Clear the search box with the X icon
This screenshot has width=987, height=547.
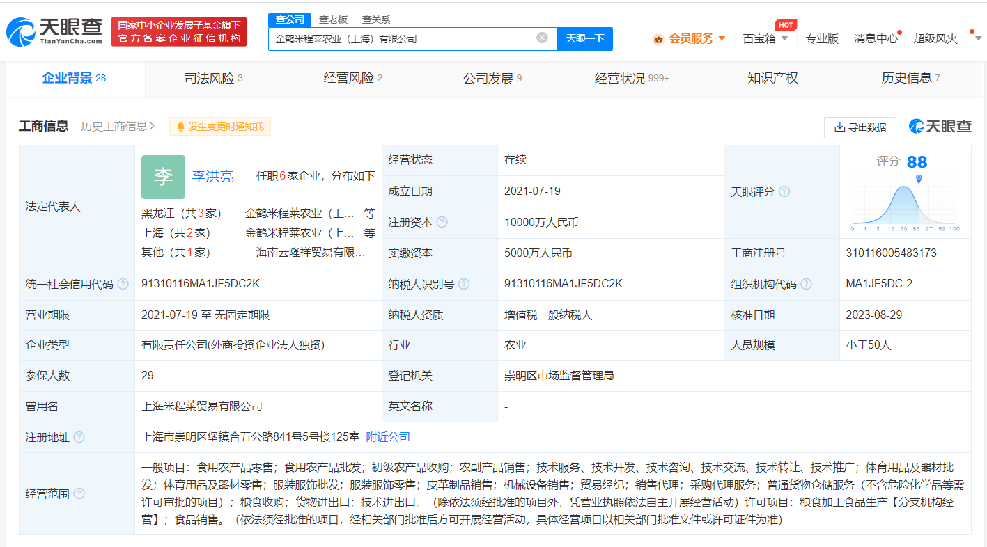[542, 38]
